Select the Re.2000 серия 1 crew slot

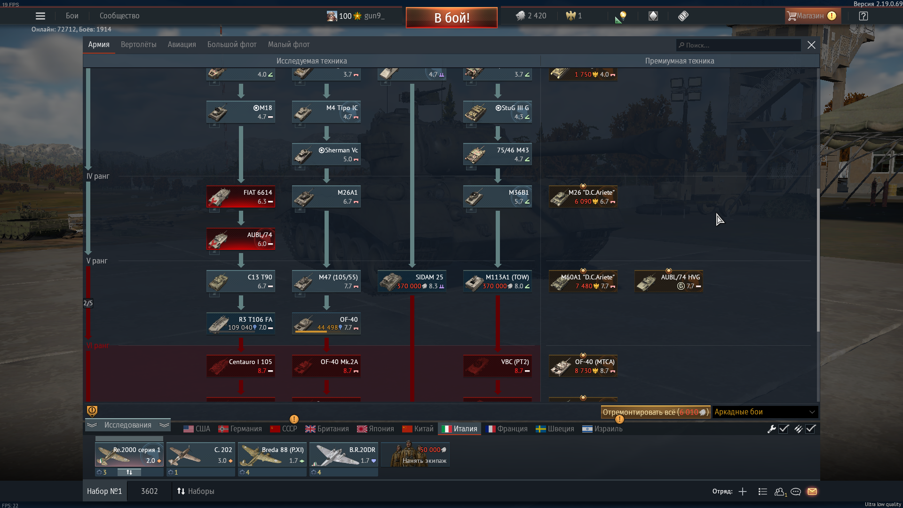click(129, 454)
